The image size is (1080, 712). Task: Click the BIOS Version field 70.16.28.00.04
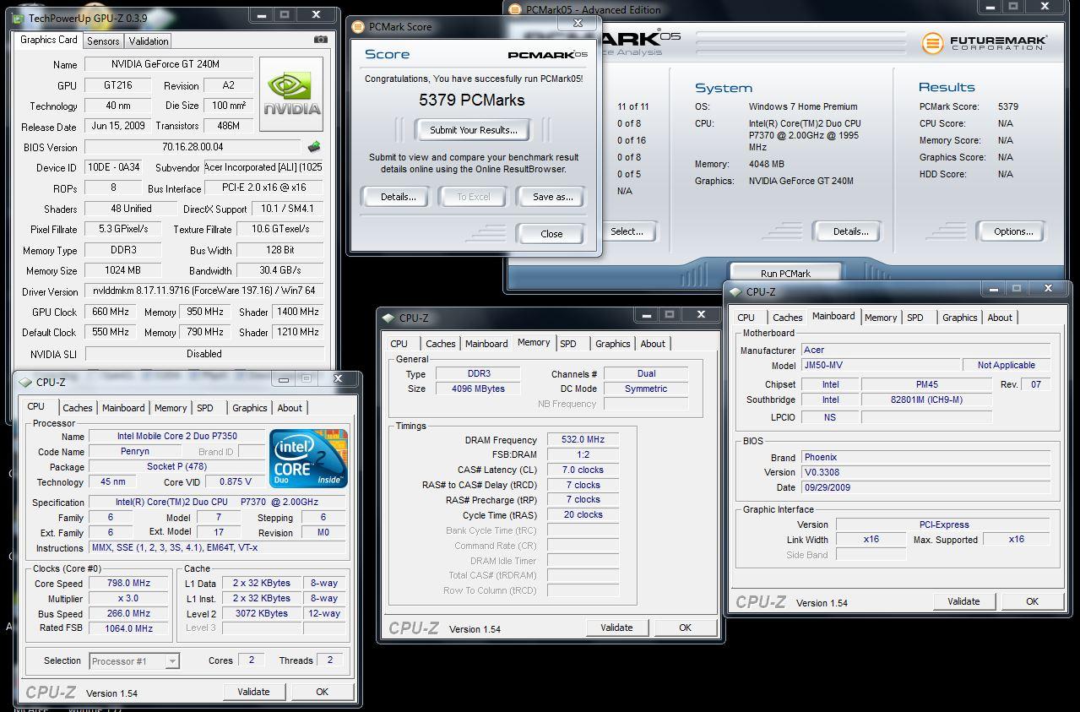coord(193,146)
